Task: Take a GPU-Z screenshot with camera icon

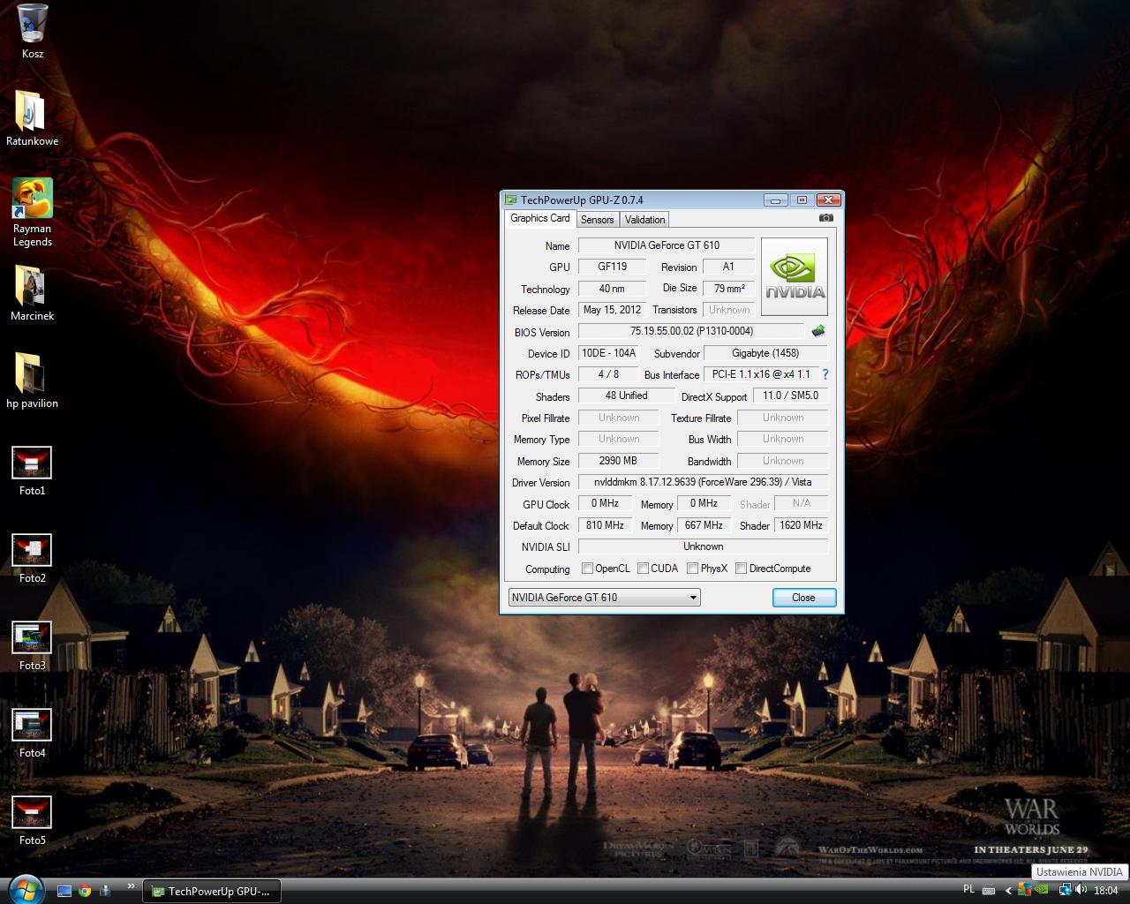Action: 825,218
